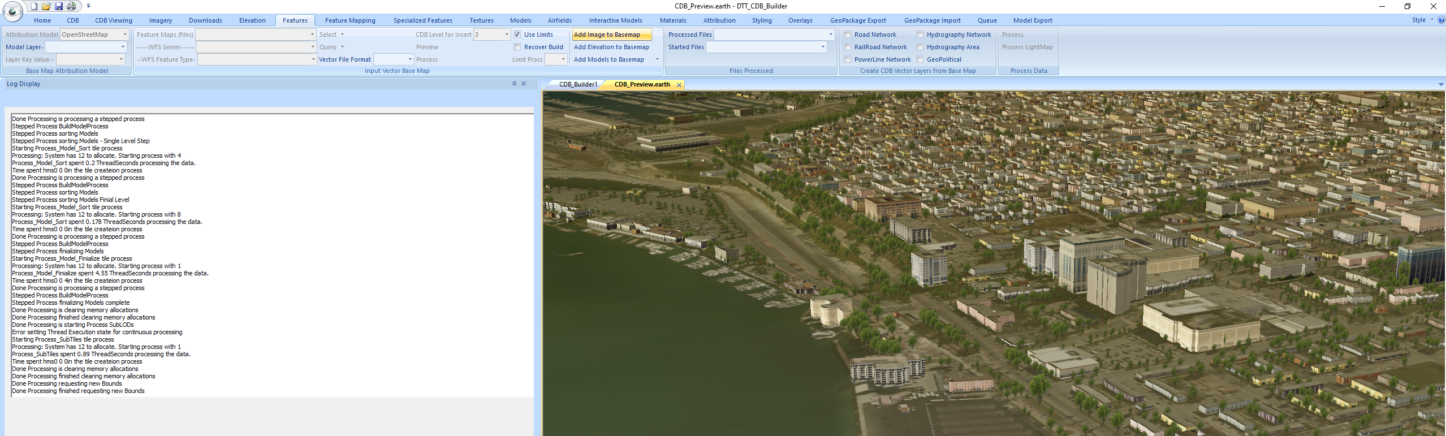Switch to the CDB Viewing ribbon tab

(x=114, y=20)
